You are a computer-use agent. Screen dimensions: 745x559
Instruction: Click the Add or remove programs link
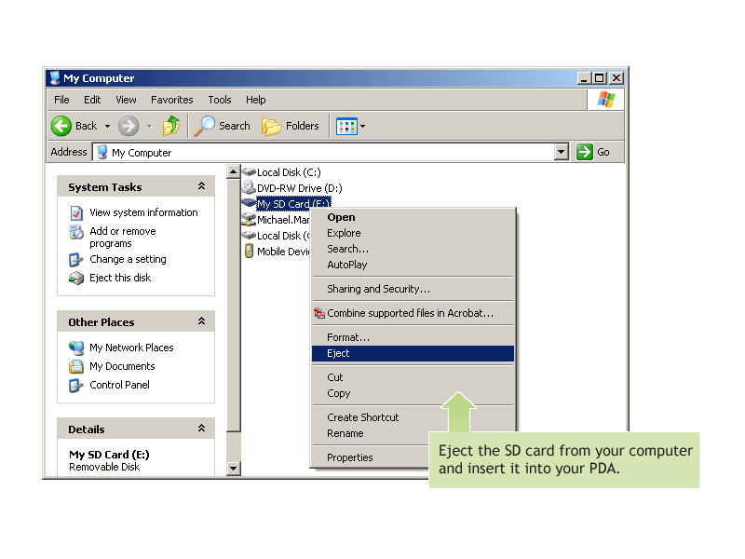123,238
